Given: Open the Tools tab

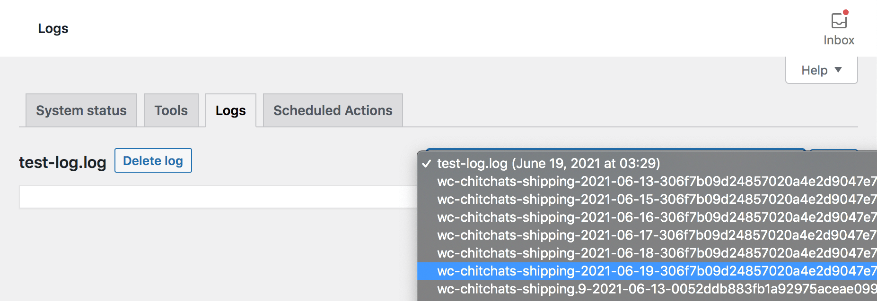Looking at the screenshot, I should tap(171, 110).
